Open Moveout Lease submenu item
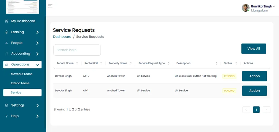279x132 pixels. point(22,74)
